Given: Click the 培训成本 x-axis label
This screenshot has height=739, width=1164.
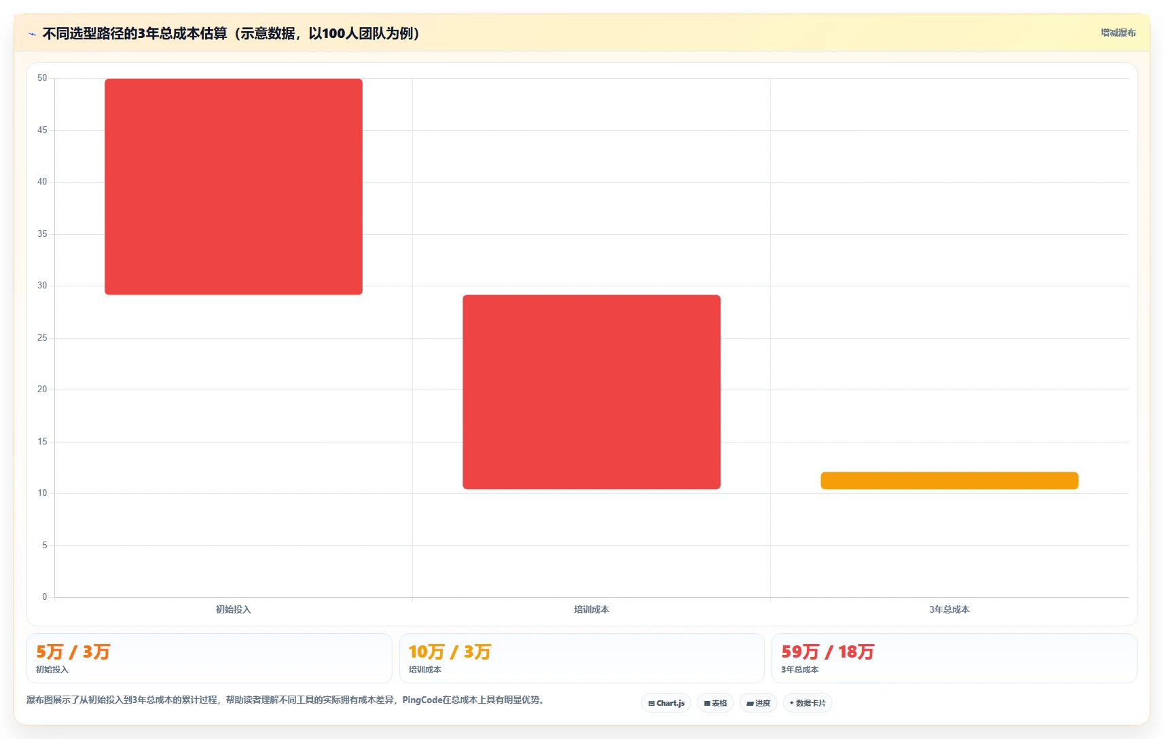Looking at the screenshot, I should click(x=592, y=609).
